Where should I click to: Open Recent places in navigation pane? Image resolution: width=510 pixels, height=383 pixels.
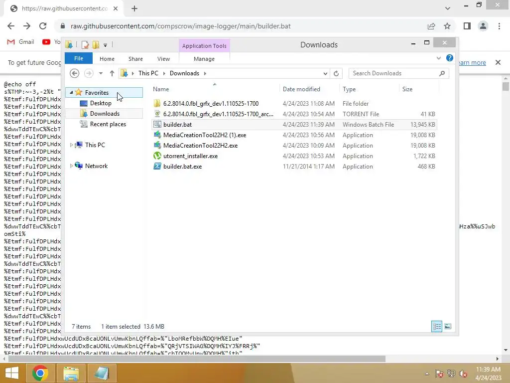click(108, 124)
